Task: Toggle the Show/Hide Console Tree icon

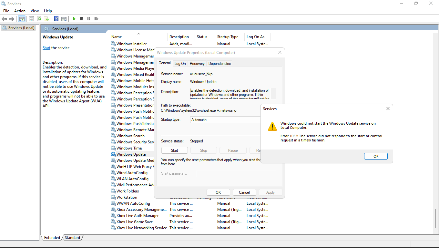Action: pos(22,19)
